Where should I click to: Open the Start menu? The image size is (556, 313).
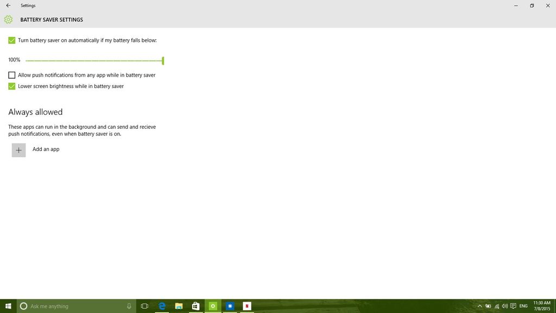(x=8, y=306)
